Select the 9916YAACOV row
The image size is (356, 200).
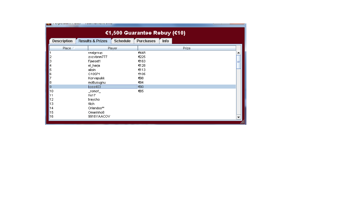tap(99, 117)
